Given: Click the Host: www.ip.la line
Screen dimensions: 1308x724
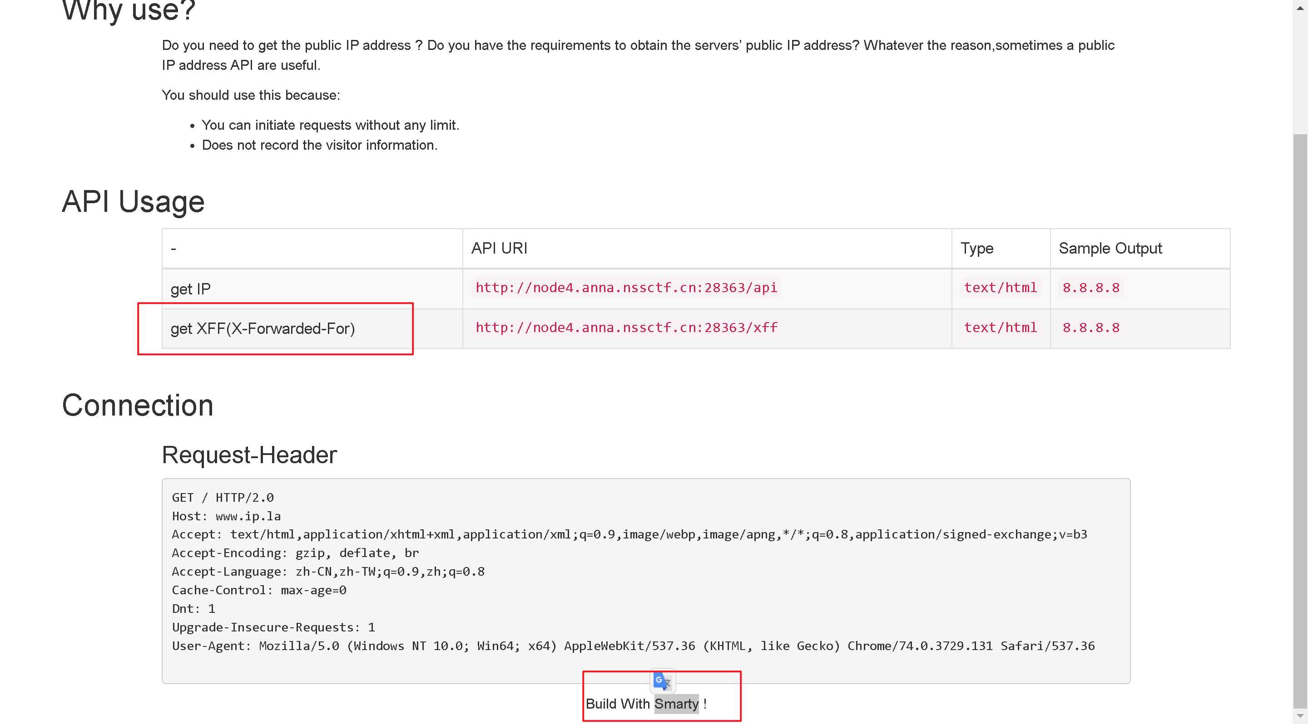Looking at the screenshot, I should pyautogui.click(x=227, y=516).
